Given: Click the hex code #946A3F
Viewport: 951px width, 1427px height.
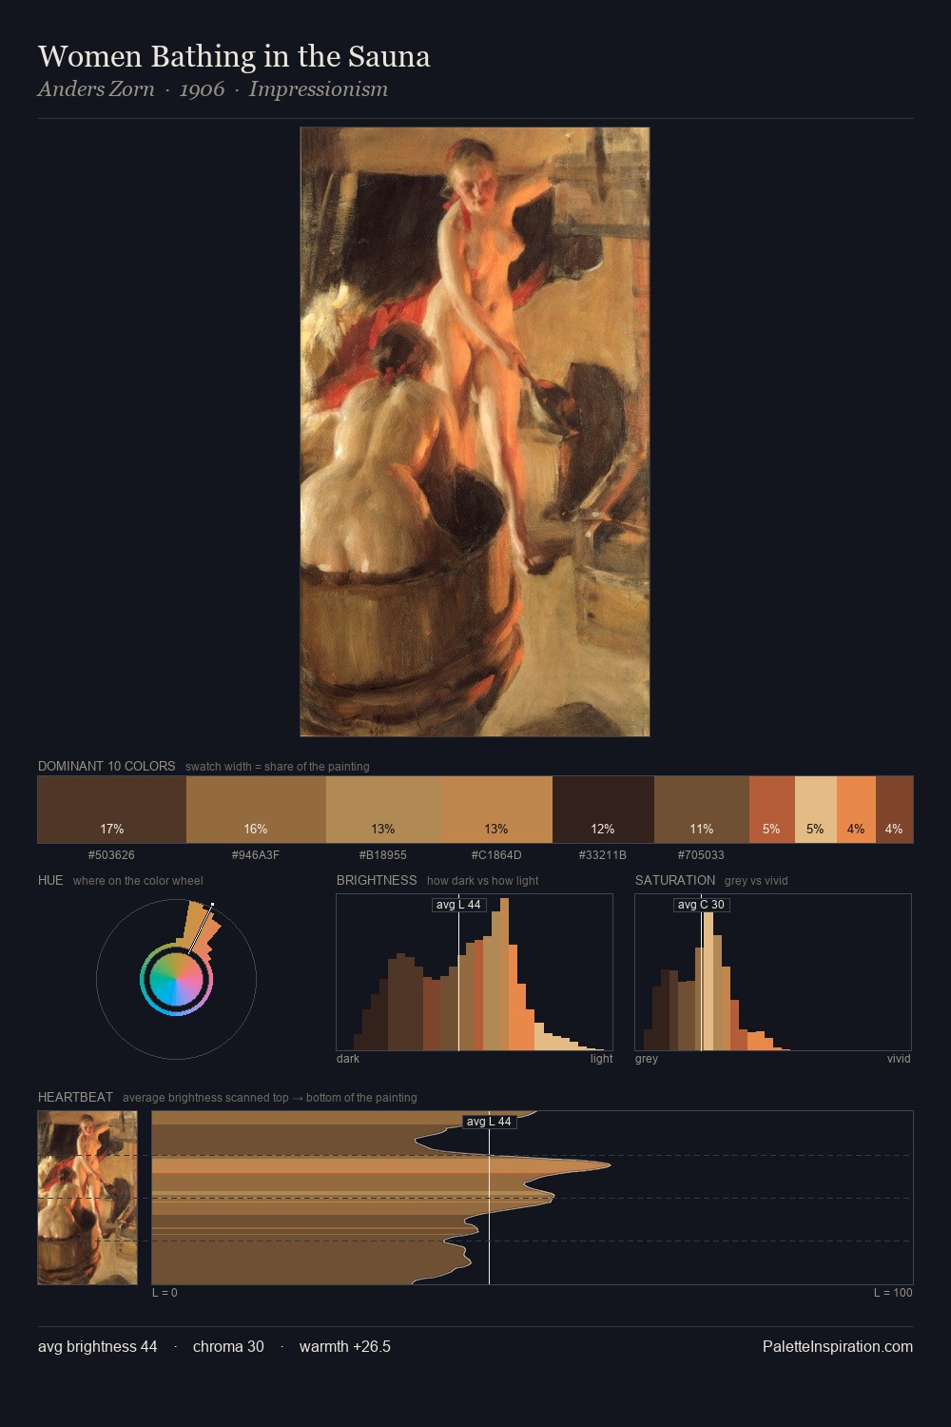Looking at the screenshot, I should pos(256,855).
